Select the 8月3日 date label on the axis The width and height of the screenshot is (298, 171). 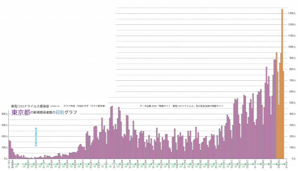(114, 164)
